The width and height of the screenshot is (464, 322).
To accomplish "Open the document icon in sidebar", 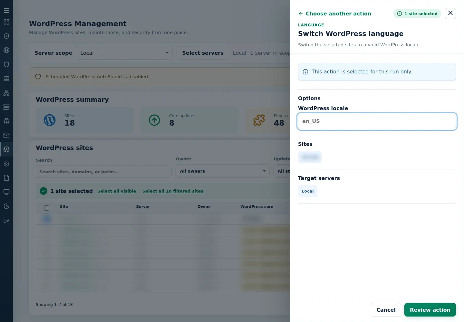I will pos(6,178).
